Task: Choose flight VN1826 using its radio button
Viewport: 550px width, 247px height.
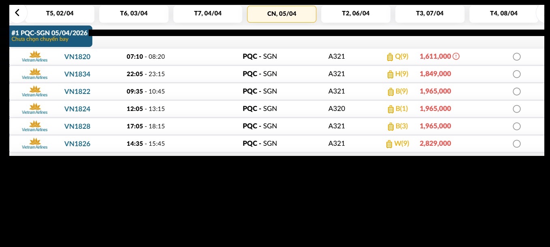Action: [516, 144]
